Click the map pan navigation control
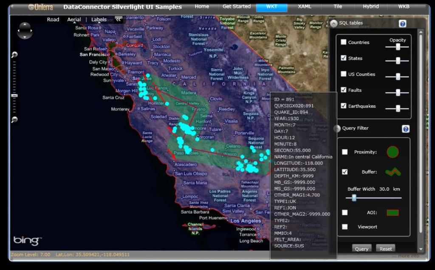 pyautogui.click(x=25, y=31)
